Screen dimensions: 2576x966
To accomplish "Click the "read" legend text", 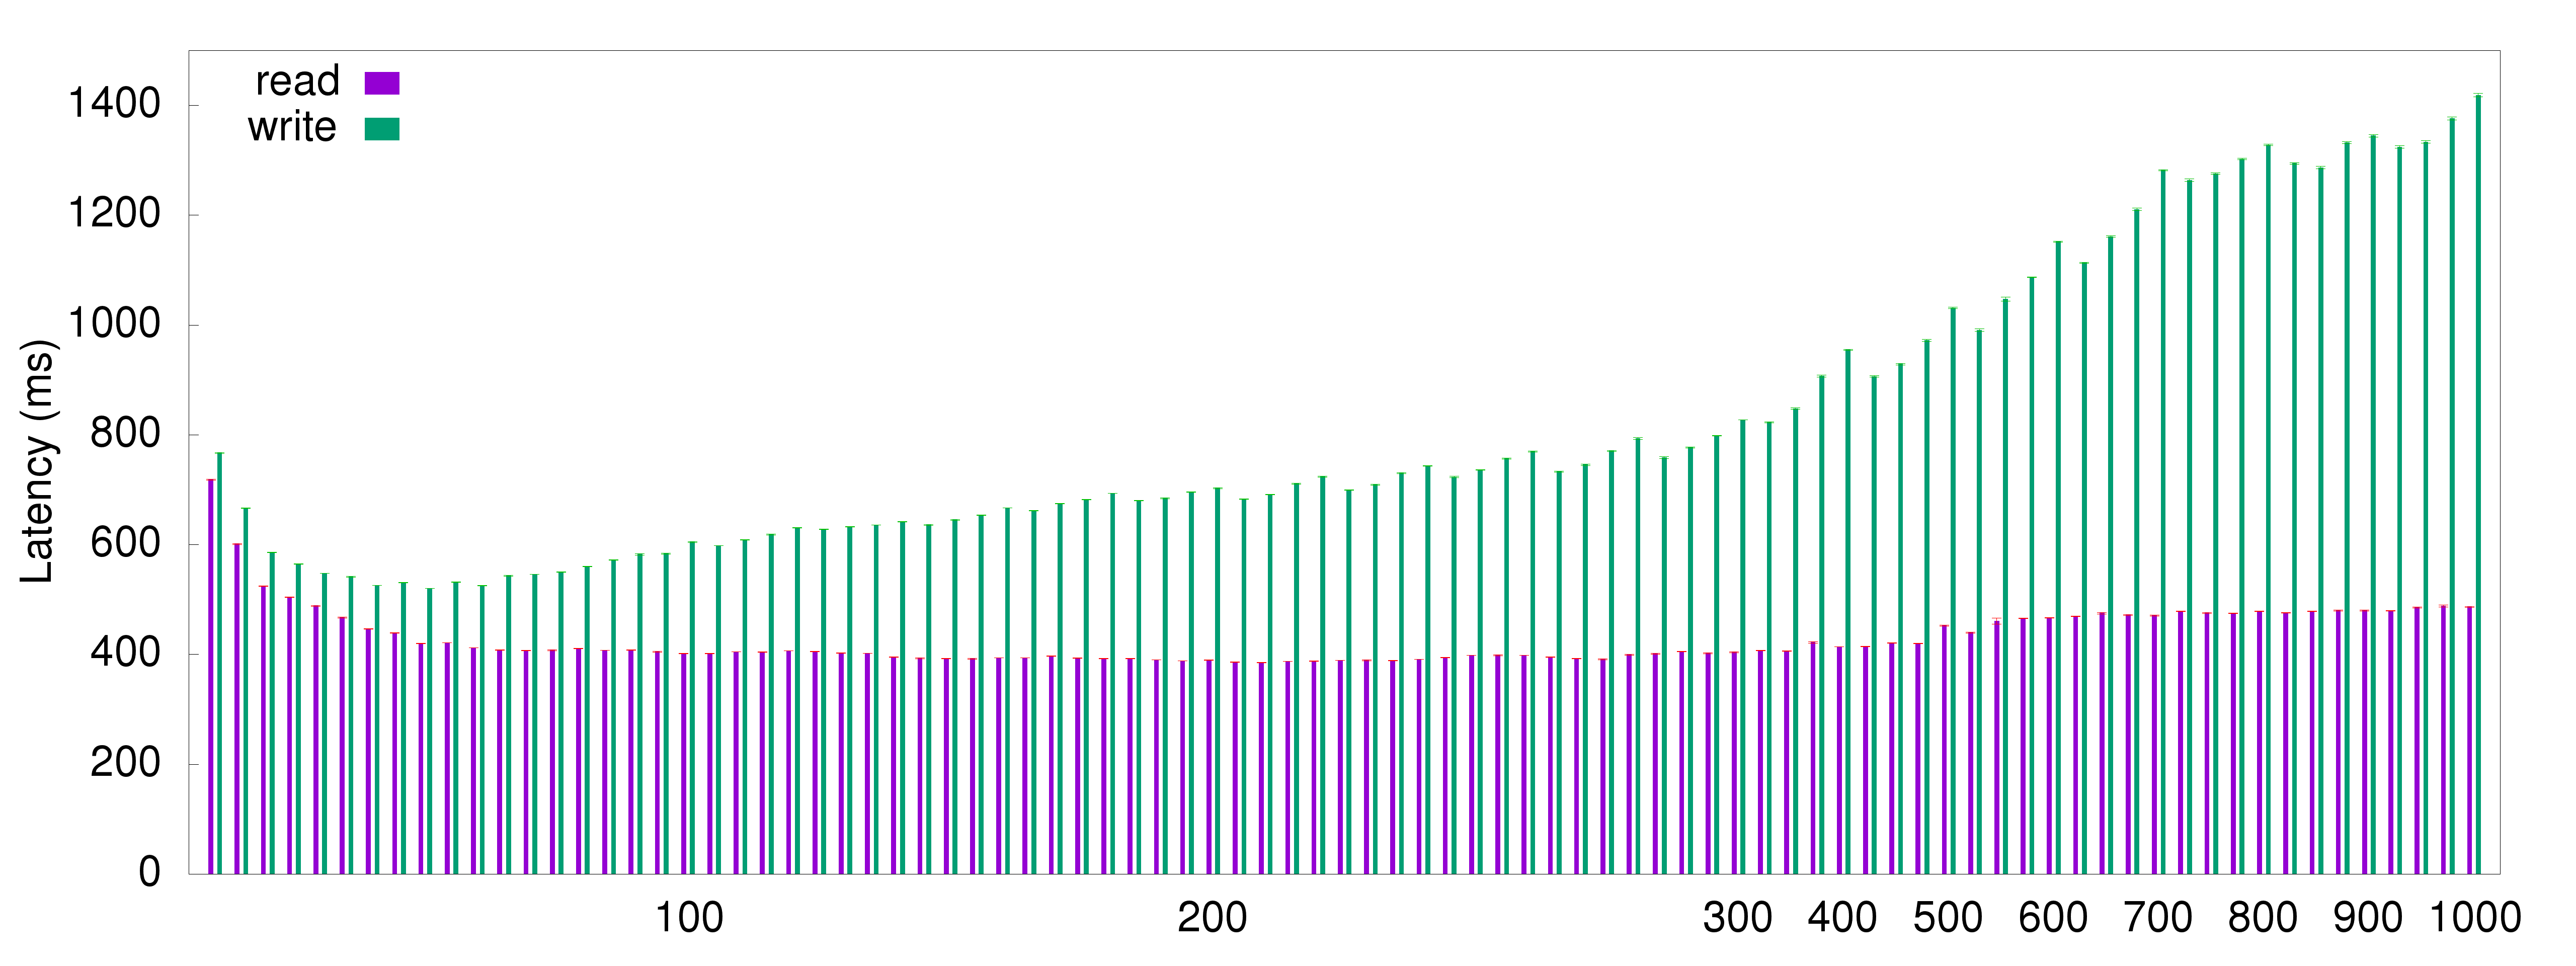I will pyautogui.click(x=297, y=82).
